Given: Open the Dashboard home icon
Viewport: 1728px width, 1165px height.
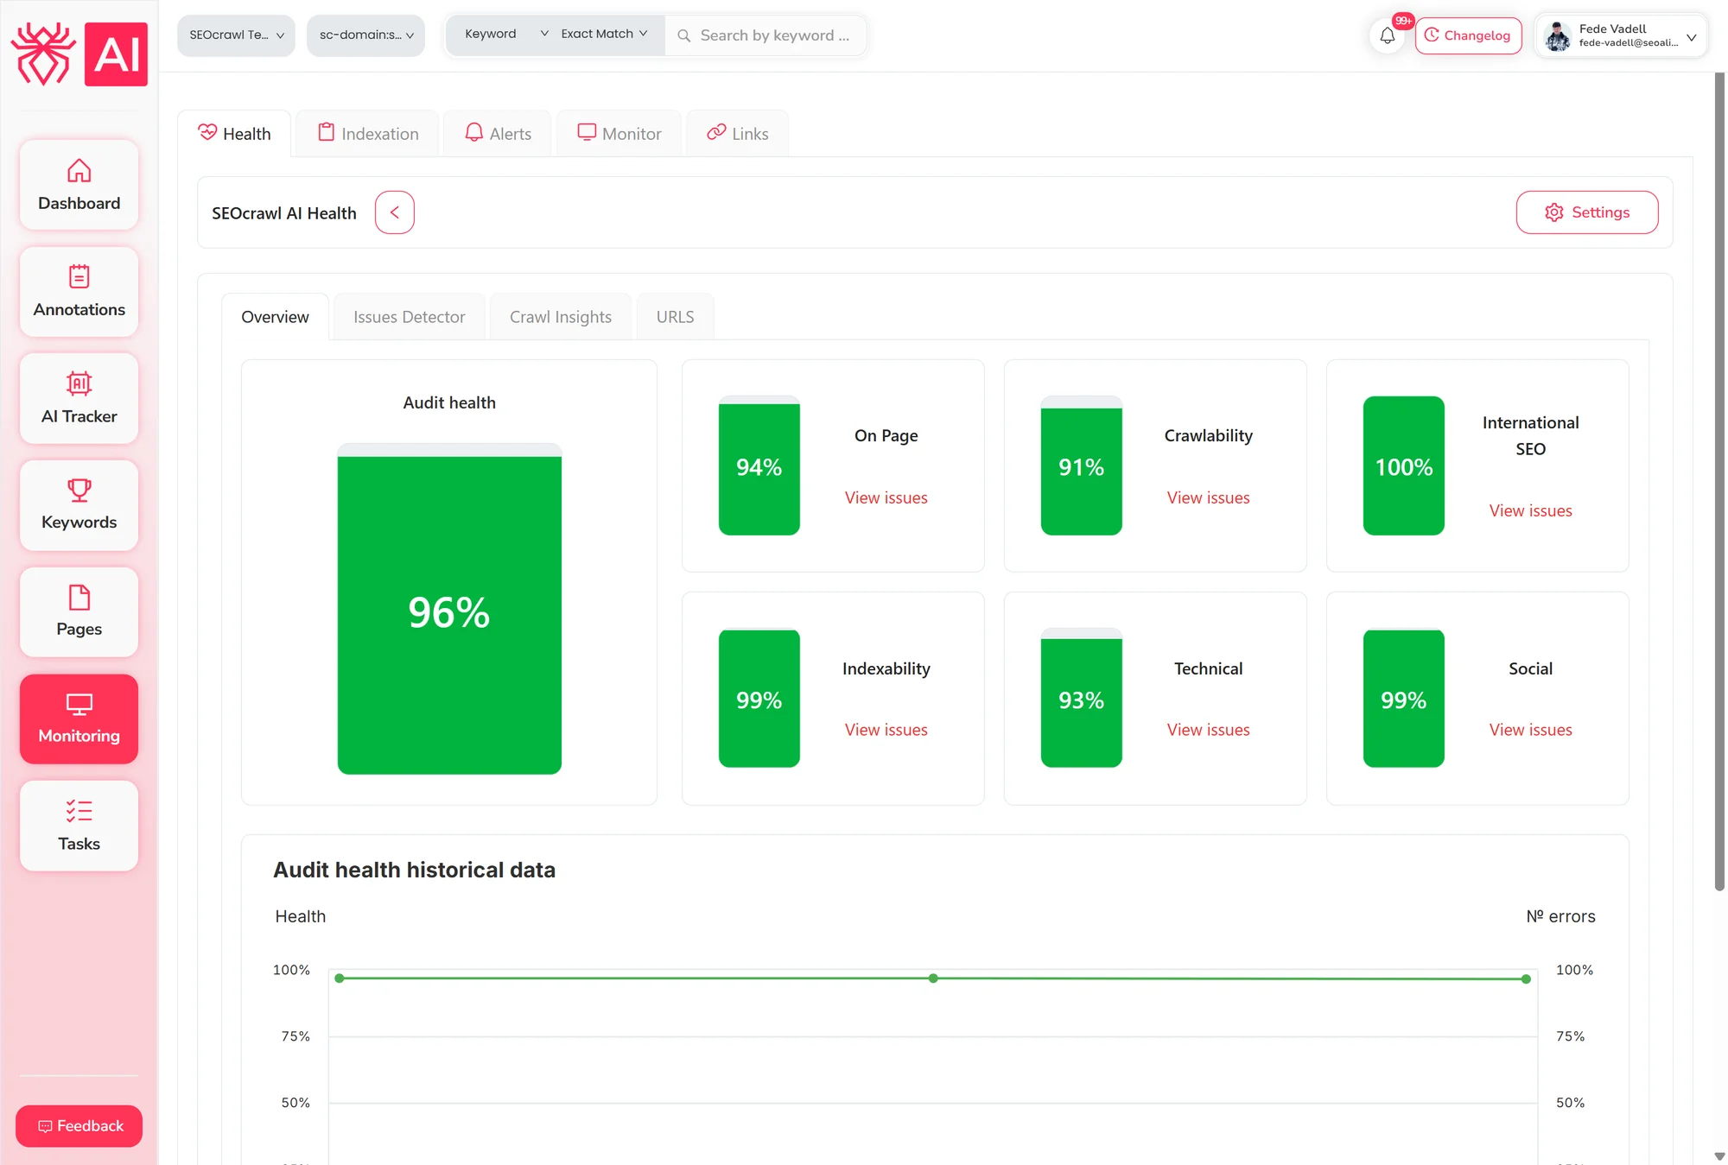Looking at the screenshot, I should pyautogui.click(x=79, y=171).
